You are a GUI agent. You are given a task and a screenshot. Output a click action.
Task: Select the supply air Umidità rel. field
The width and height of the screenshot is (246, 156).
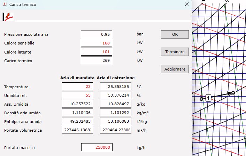click(x=77, y=95)
